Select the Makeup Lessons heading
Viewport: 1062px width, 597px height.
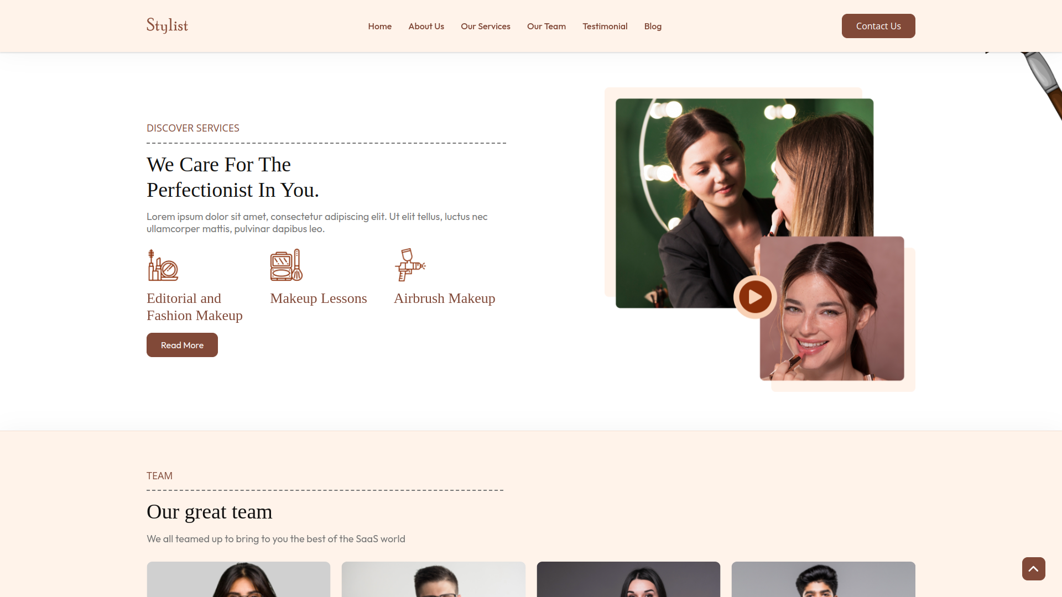(318, 298)
